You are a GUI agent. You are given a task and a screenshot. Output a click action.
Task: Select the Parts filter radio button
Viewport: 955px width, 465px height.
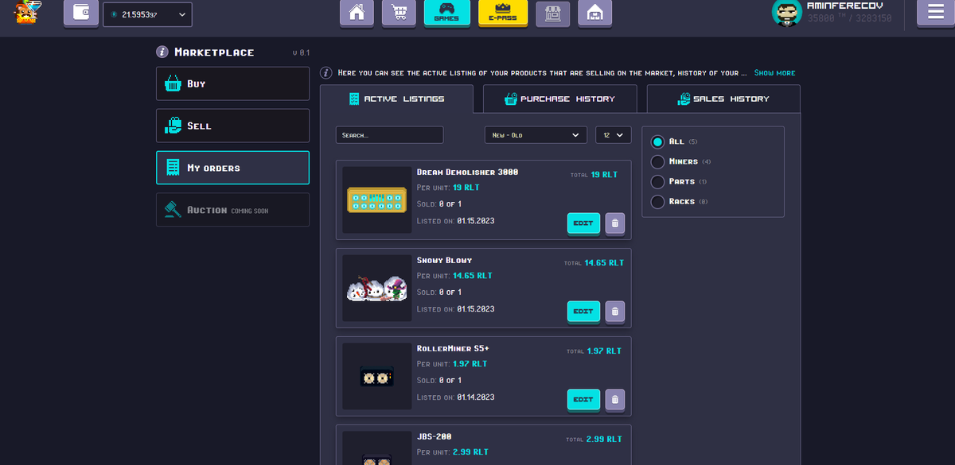[x=657, y=181]
